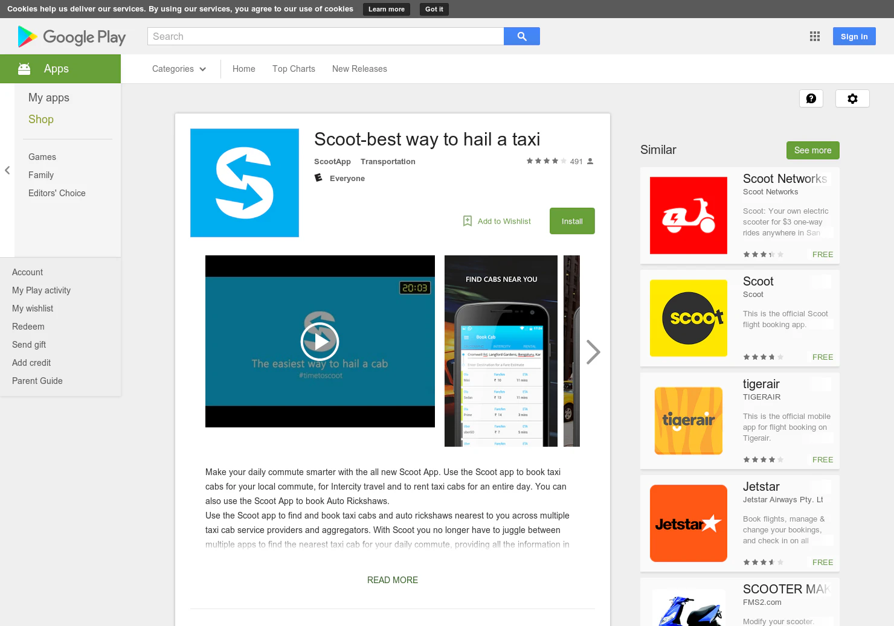Go to the Home tab
Screen dimensions: 894x626
point(244,69)
